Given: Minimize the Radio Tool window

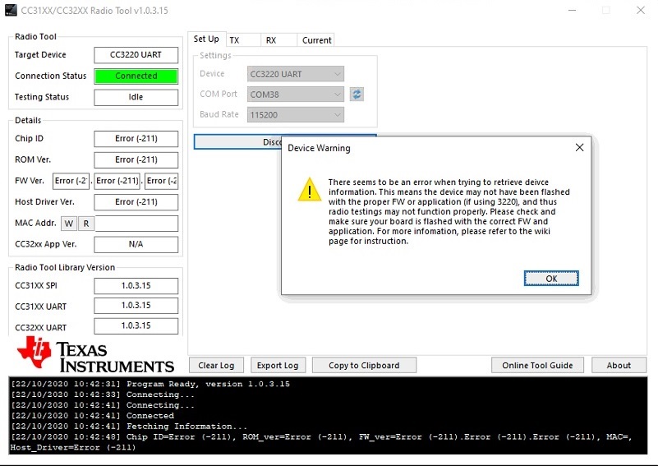Looking at the screenshot, I should click(x=572, y=10).
